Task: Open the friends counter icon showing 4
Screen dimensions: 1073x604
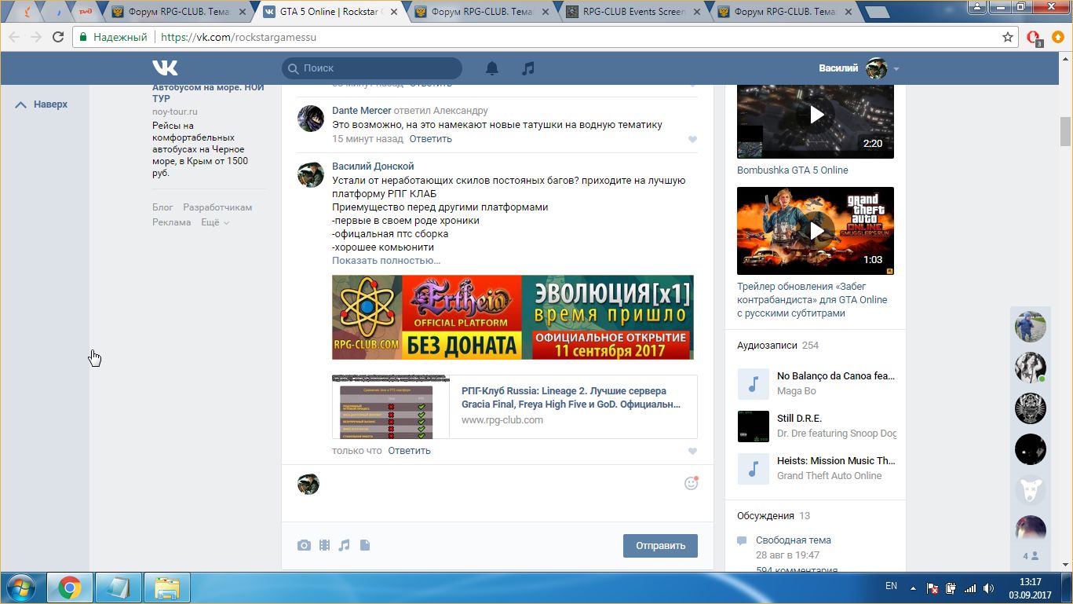Action: point(1030,556)
